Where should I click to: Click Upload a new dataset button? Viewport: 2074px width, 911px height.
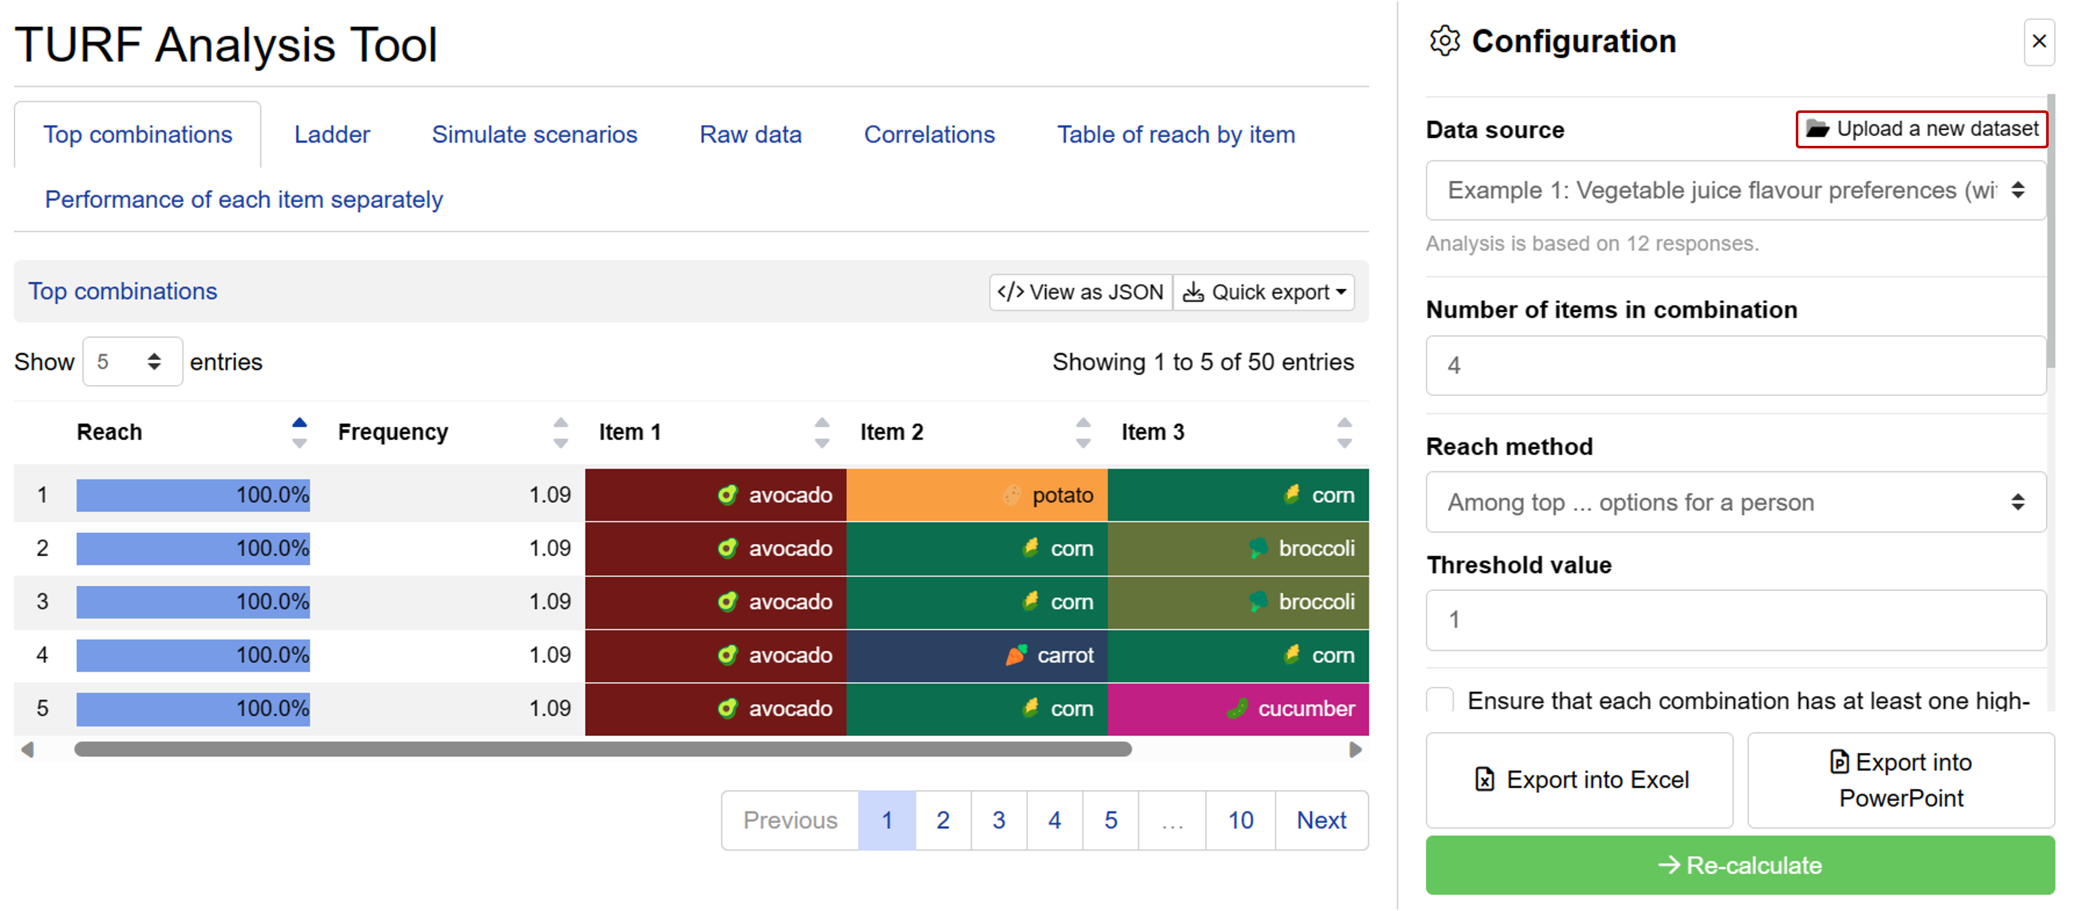[x=1921, y=129]
